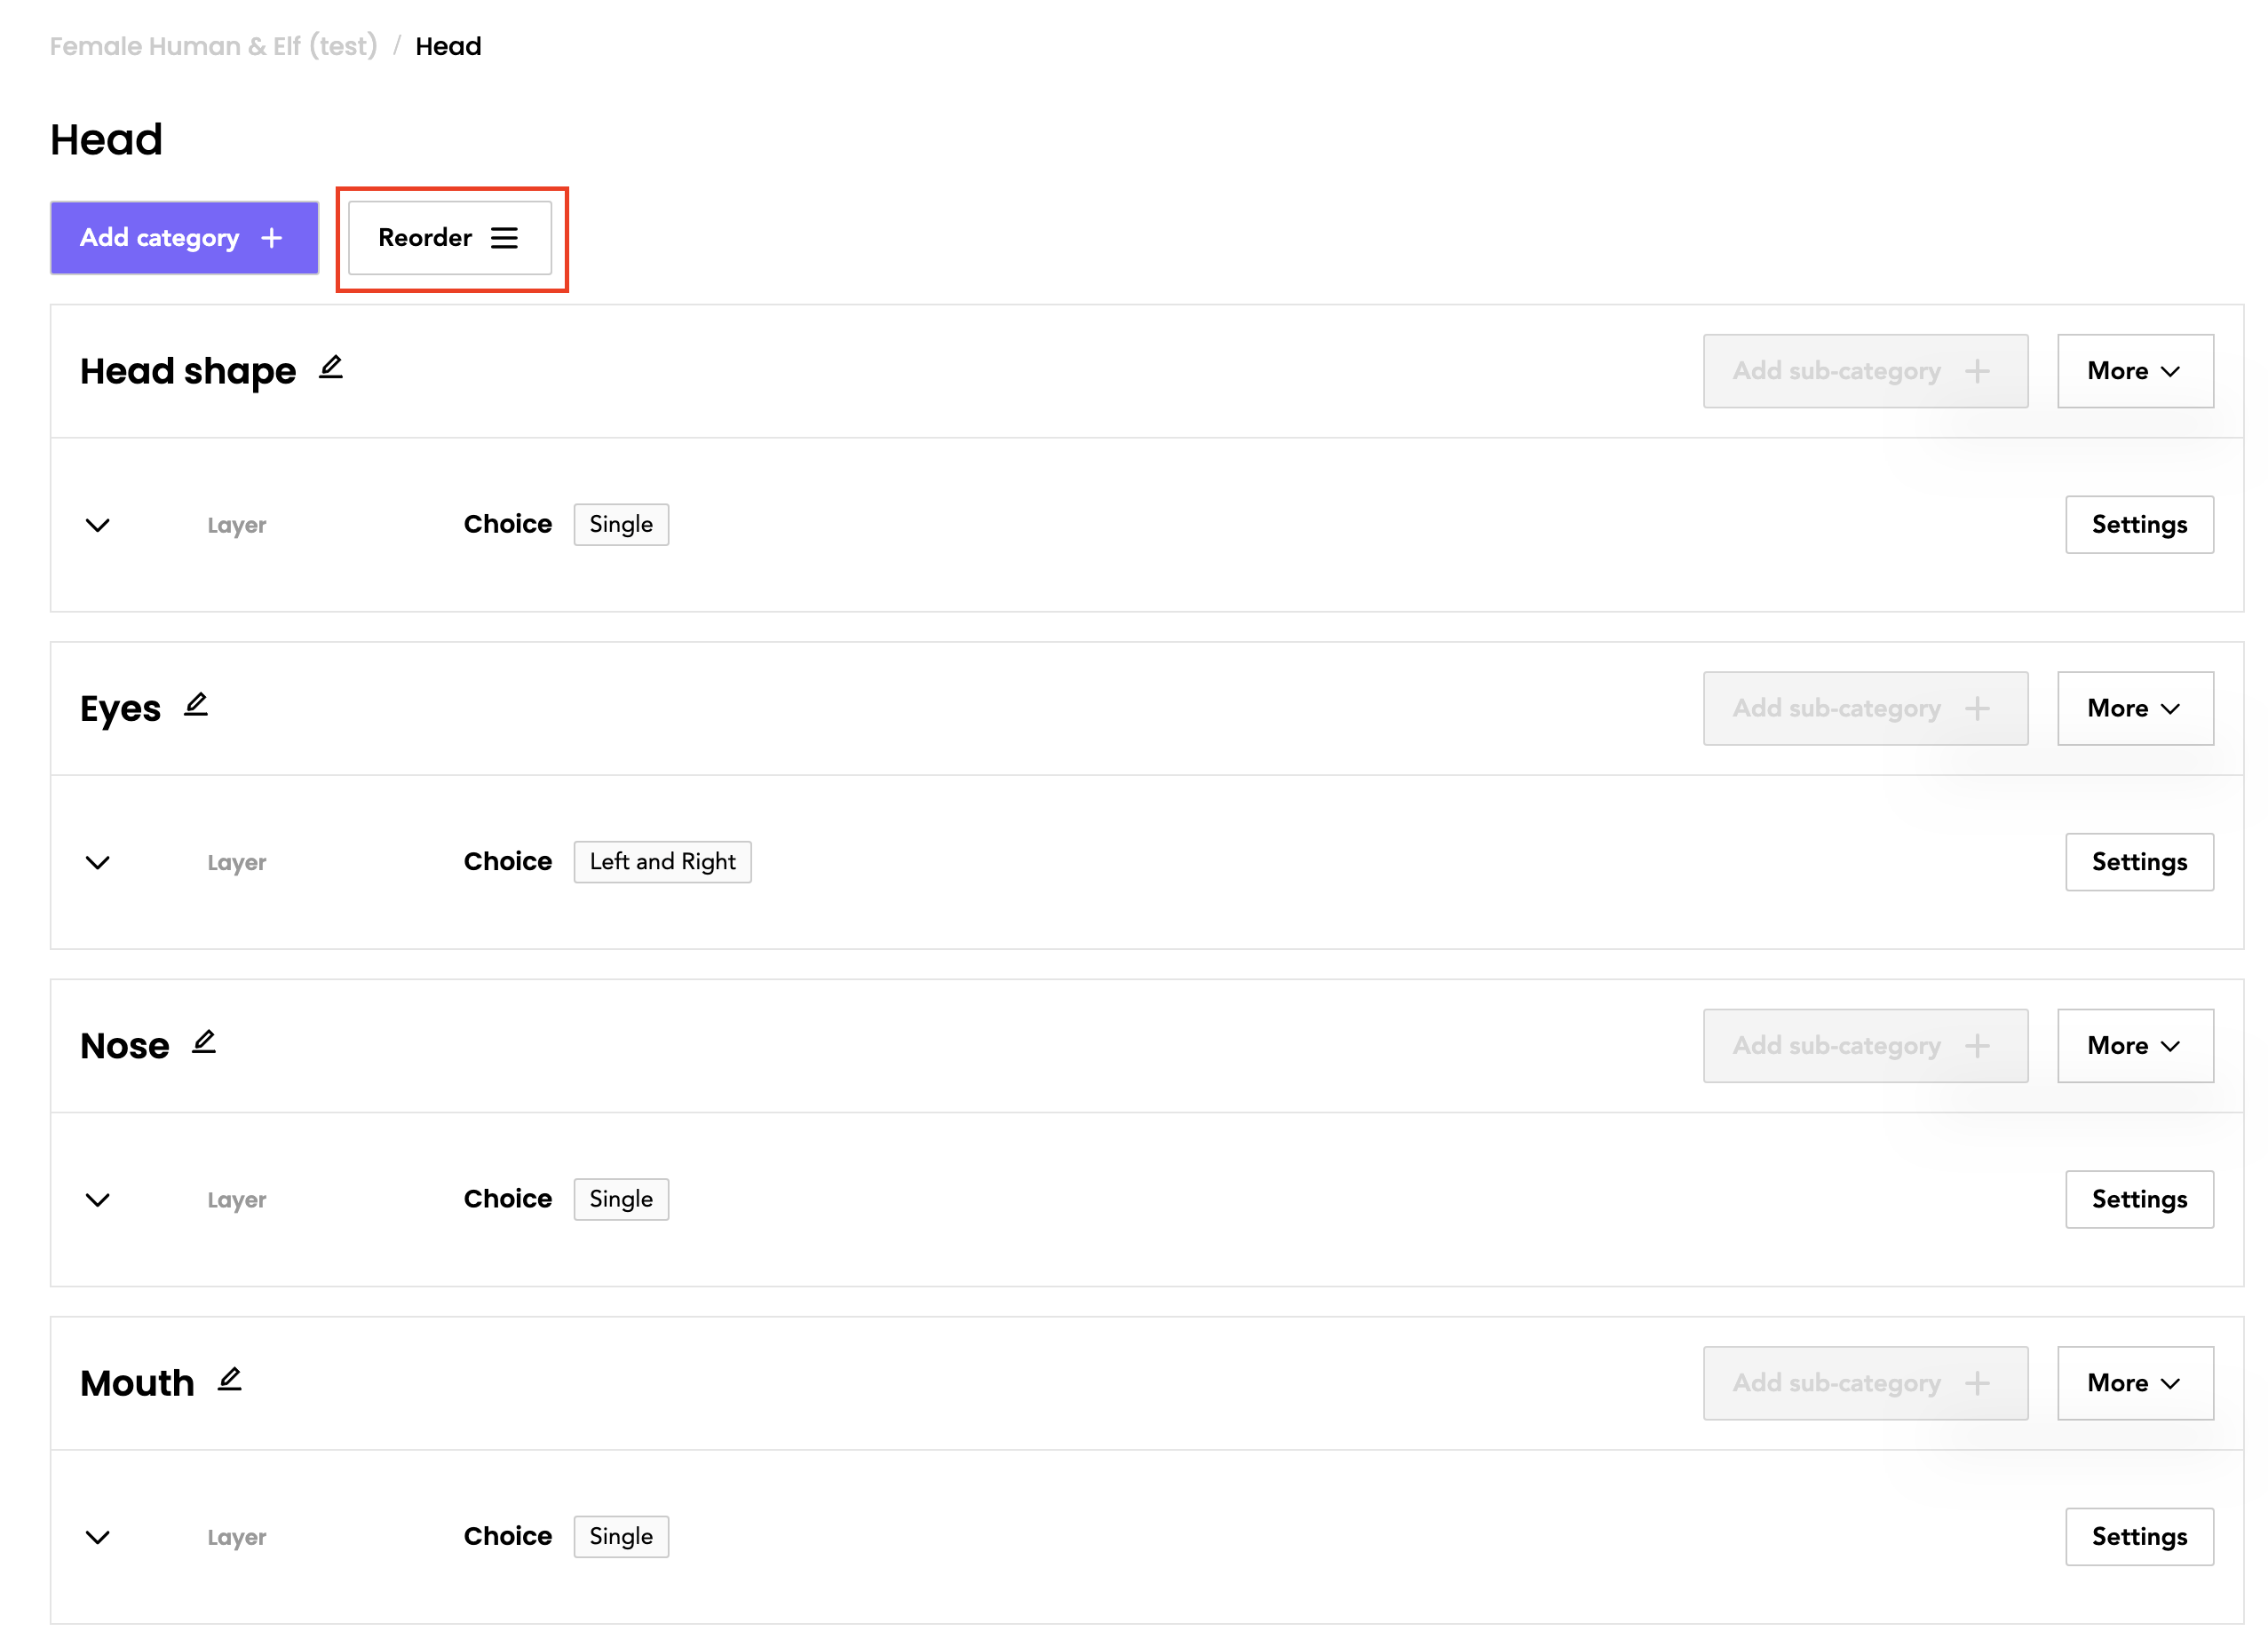This screenshot has height=1639, width=2268.
Task: Expand the Mouth layer row chevron
Action: [97, 1537]
